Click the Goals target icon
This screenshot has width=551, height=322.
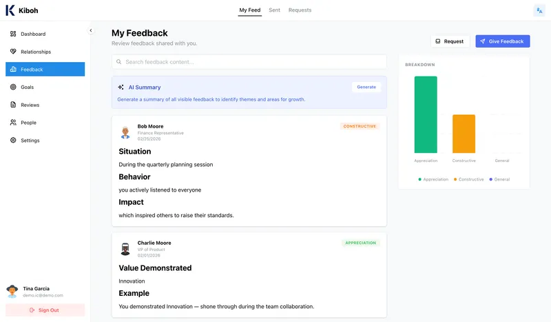tap(13, 87)
